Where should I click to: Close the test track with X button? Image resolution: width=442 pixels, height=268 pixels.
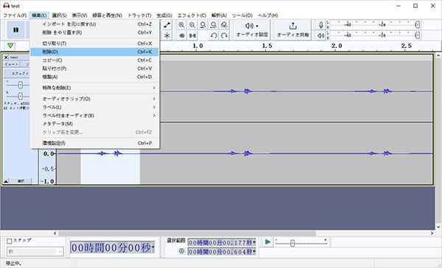(x=6, y=57)
